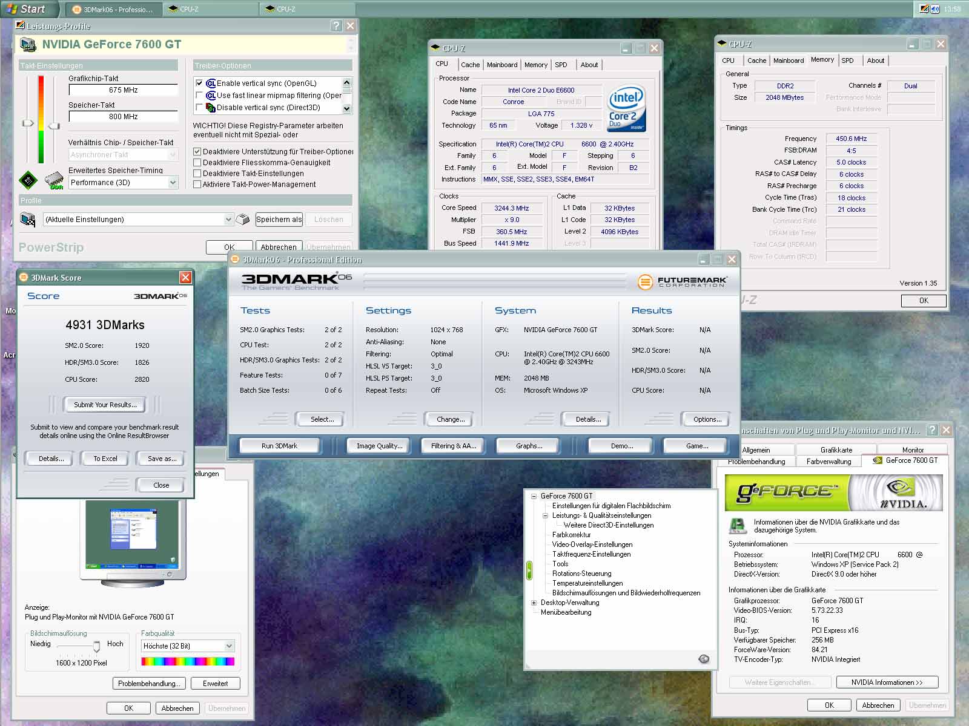Click Submit Your Results button

click(x=105, y=405)
